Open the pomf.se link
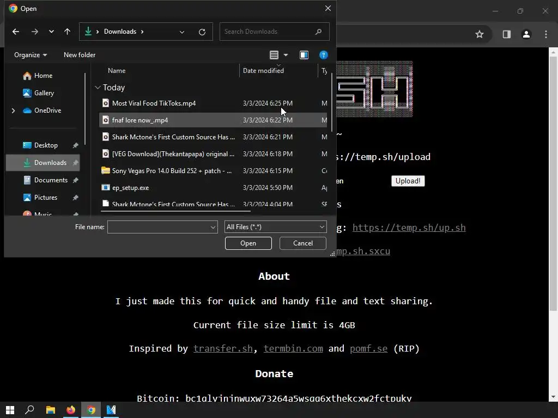 [368, 348]
